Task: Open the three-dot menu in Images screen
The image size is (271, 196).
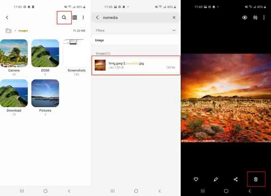Action: pos(83,18)
